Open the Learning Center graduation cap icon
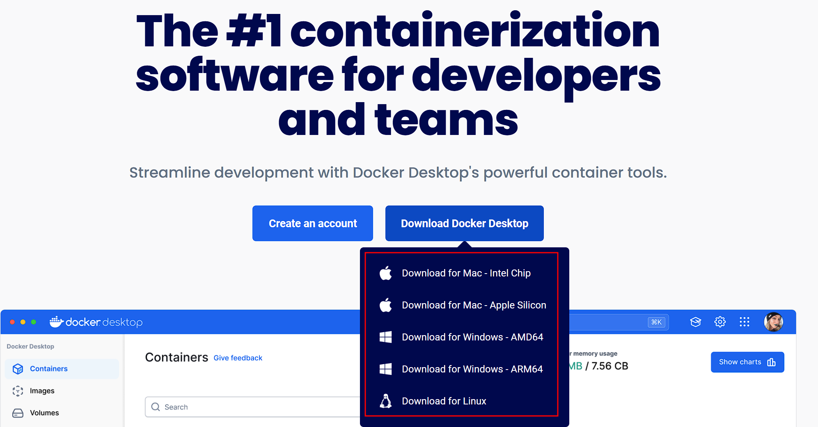 (695, 322)
